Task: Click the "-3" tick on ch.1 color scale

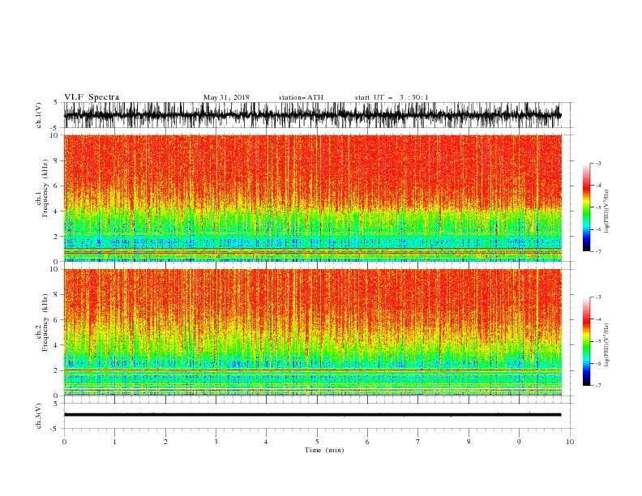Action: 598,163
